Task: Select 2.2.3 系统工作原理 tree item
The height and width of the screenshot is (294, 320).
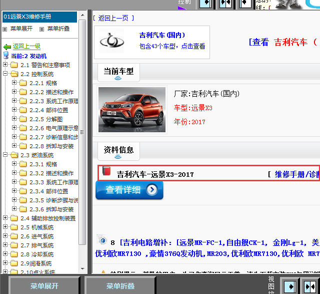Action: click(x=54, y=101)
